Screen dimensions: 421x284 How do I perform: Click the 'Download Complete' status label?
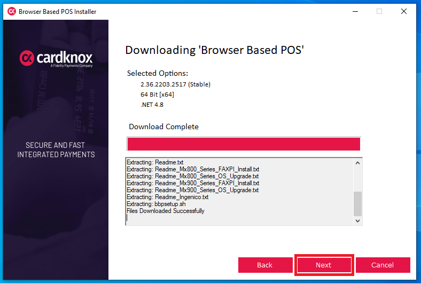[163, 127]
